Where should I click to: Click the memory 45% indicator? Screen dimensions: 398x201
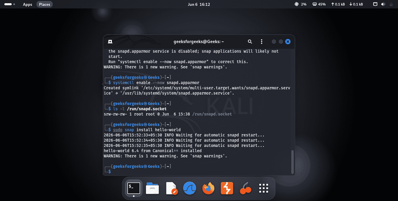point(319,4)
